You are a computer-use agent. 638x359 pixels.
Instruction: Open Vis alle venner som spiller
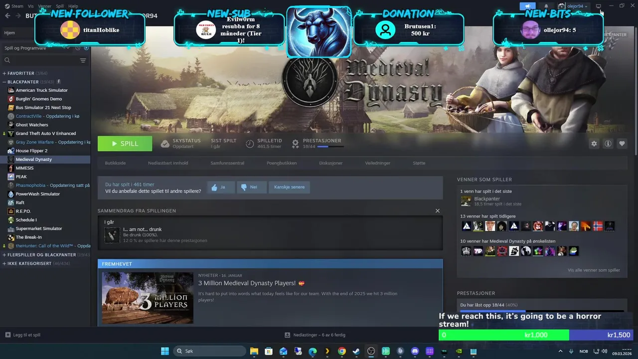coord(594,270)
